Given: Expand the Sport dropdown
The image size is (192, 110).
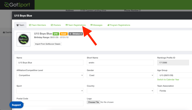Looking at the screenshot, I should (50, 91).
